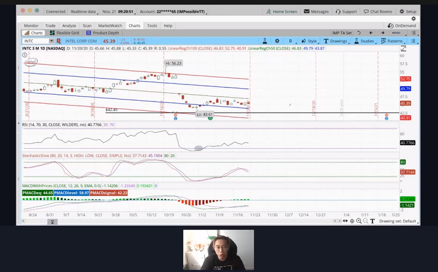This screenshot has height=272, width=438.
Task: Switch to the MarketWatch tab
Action: [x=110, y=25]
